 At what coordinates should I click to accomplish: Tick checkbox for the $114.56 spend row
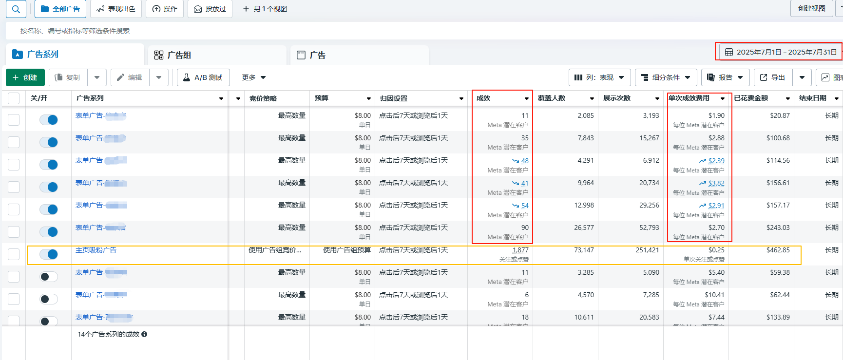(x=14, y=165)
